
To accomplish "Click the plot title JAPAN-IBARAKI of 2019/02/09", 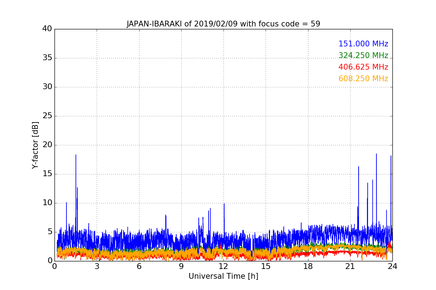I will [x=223, y=24].
